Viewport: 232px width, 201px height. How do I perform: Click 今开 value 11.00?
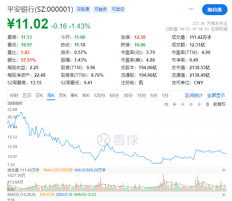(80, 37)
